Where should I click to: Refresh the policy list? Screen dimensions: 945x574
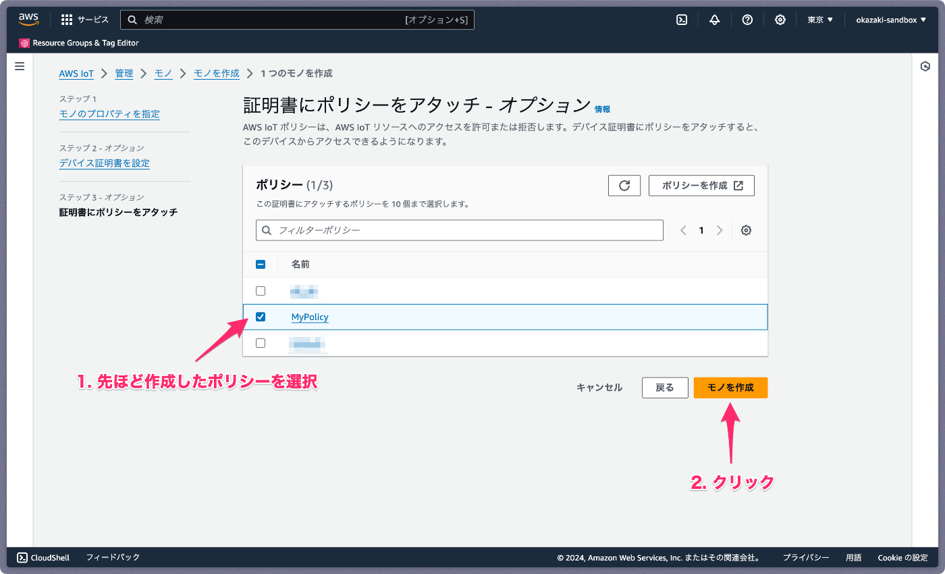pyautogui.click(x=624, y=186)
